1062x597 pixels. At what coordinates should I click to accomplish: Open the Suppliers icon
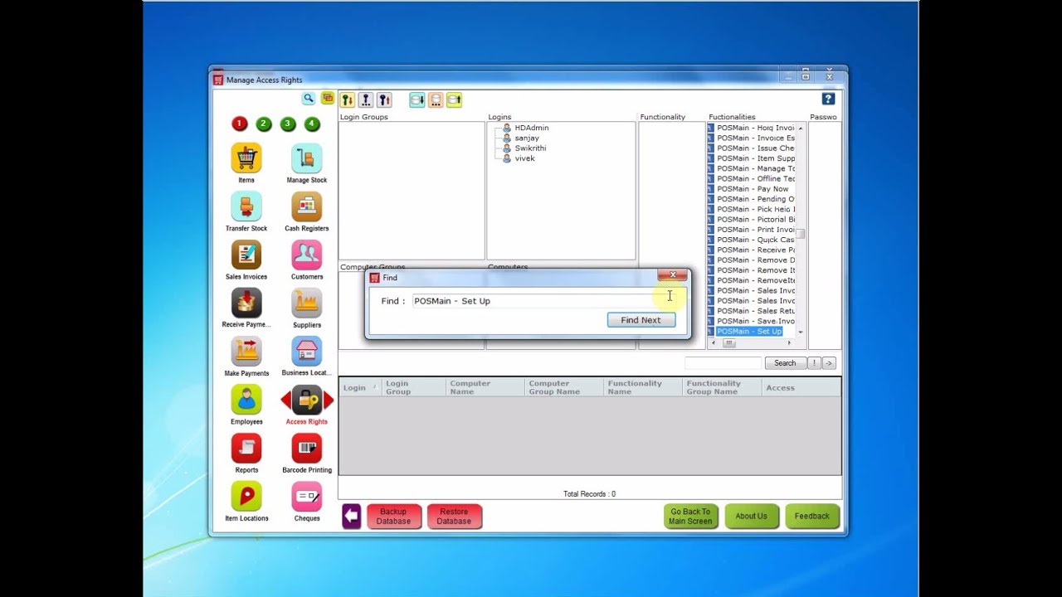pyautogui.click(x=306, y=303)
